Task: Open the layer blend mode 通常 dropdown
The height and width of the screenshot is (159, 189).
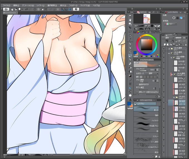Action: 168,38
